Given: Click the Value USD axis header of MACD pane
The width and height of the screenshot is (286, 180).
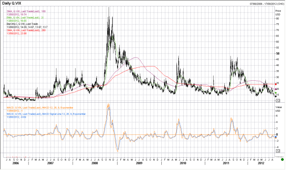Looking at the screenshot, I should coord(278,109).
